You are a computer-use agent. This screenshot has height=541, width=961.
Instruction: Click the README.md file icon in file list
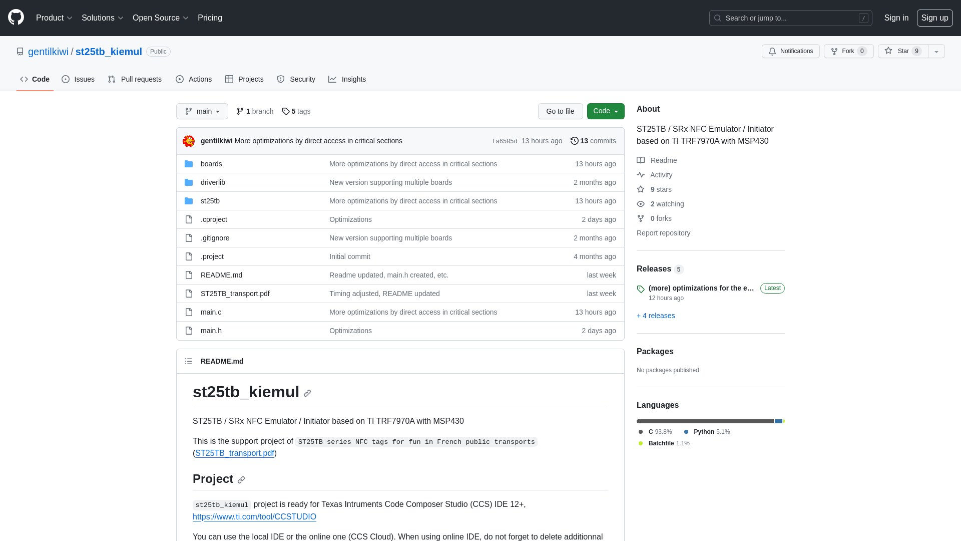(189, 275)
